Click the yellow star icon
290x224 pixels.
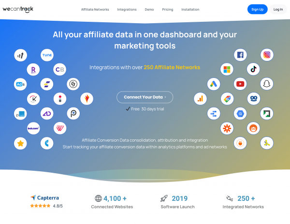tap(20, 143)
